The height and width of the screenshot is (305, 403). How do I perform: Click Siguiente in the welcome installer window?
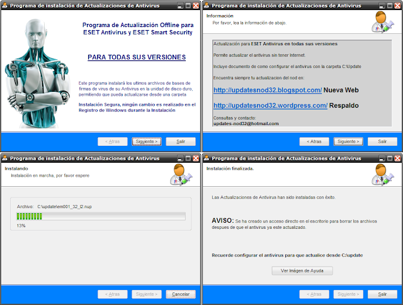tap(147, 141)
